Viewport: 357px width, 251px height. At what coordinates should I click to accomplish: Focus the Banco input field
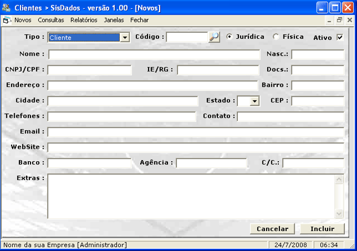[x=89, y=163]
